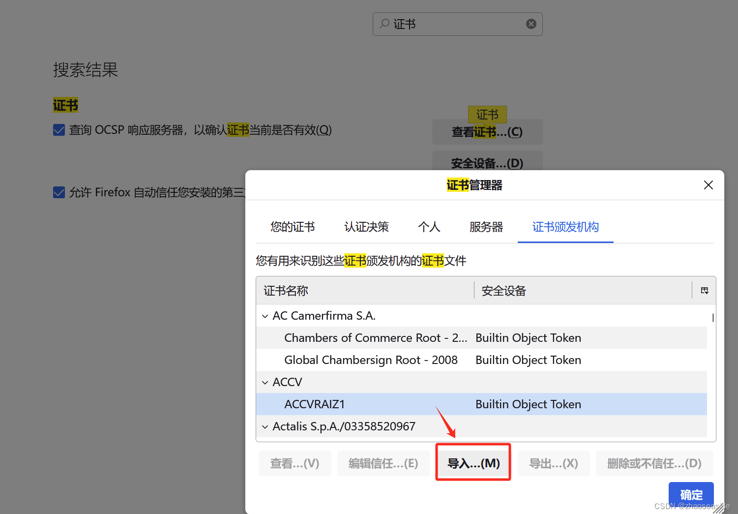This screenshot has height=514, width=738.
Task: Switch to the 个人 tab
Action: coord(429,227)
